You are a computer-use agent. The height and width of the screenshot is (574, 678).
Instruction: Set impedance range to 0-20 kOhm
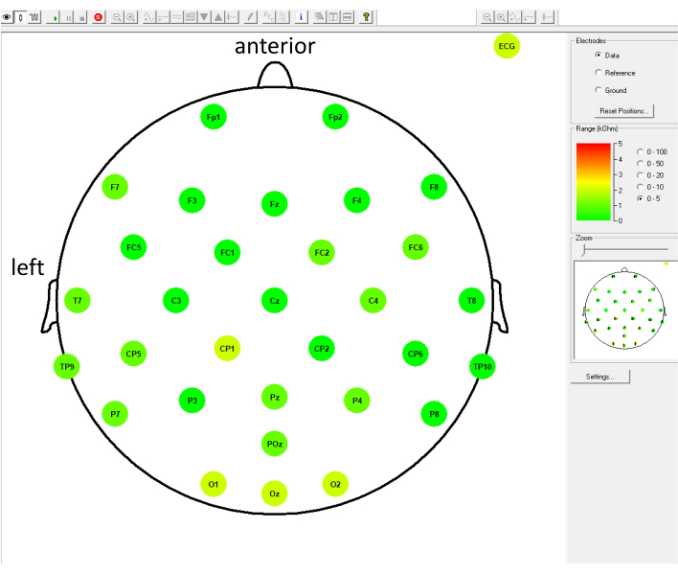click(640, 174)
